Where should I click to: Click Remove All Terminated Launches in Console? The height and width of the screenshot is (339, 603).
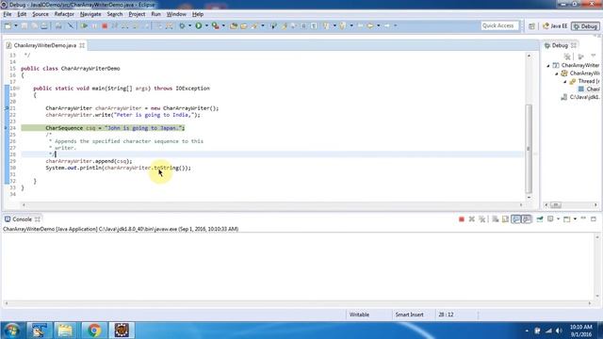point(481,219)
